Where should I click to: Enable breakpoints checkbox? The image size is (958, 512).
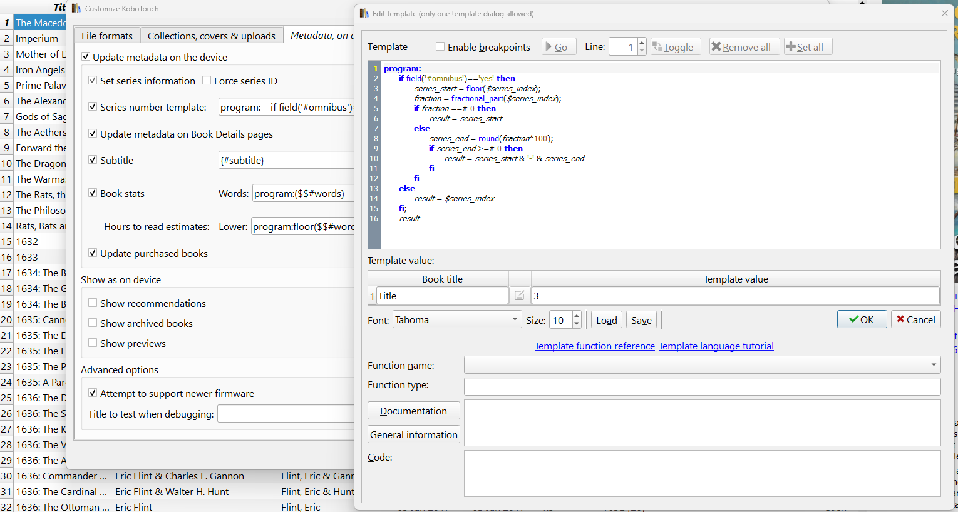coord(440,47)
